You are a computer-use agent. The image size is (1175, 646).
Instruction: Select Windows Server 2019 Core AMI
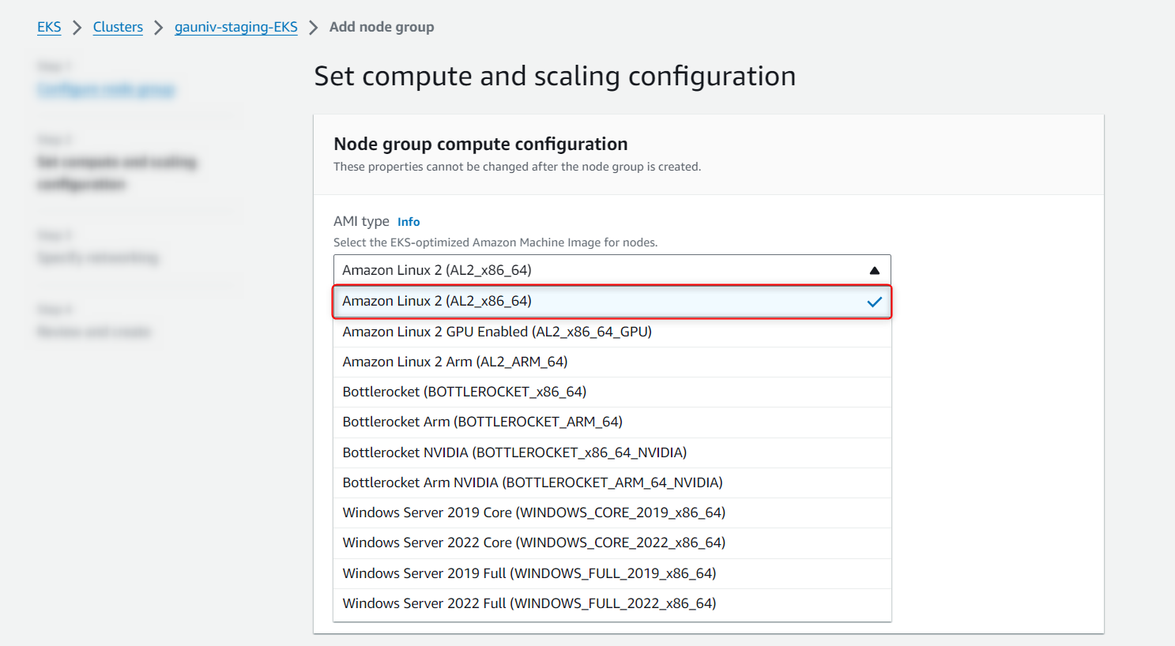point(533,513)
